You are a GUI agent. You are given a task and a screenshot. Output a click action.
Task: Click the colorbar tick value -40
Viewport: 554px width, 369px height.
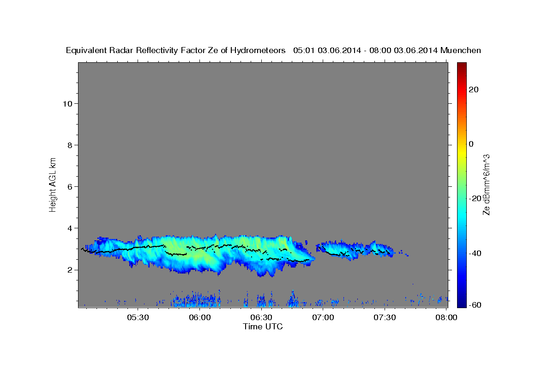coord(475,253)
